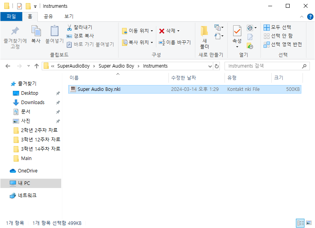
Task: Click the red 삭제 (Delete) icon
Action: pyautogui.click(x=162, y=31)
